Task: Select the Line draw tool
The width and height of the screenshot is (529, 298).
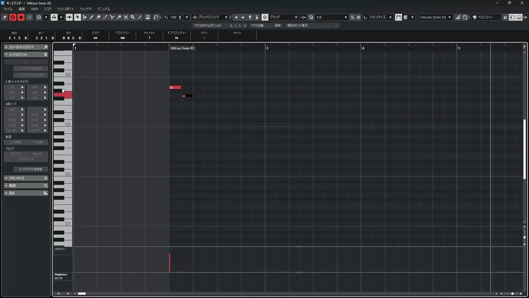Action: tap(140, 17)
